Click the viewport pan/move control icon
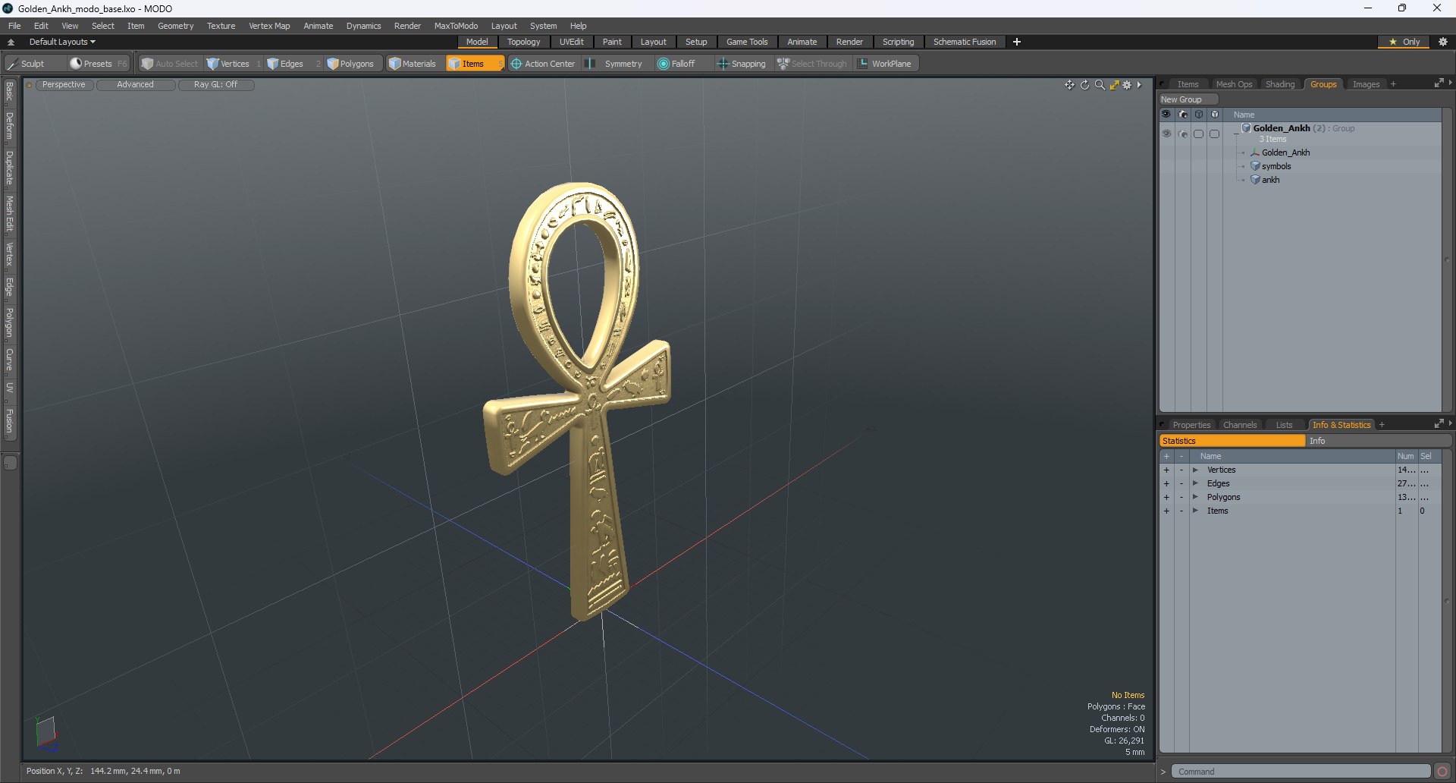 (1069, 85)
